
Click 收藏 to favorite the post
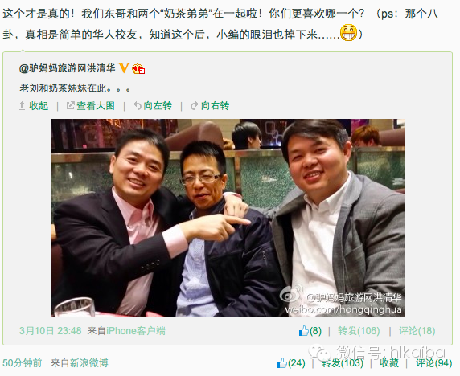[x=389, y=363]
